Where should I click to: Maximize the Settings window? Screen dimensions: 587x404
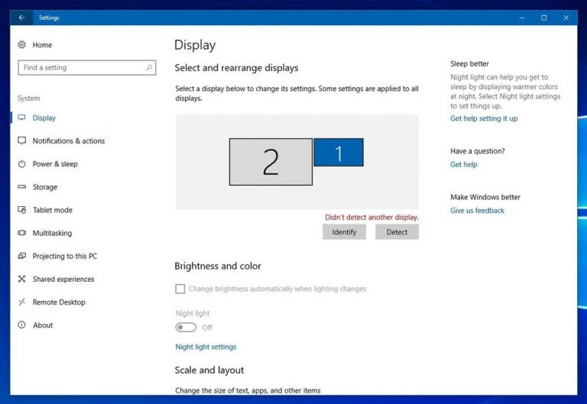[x=544, y=18]
